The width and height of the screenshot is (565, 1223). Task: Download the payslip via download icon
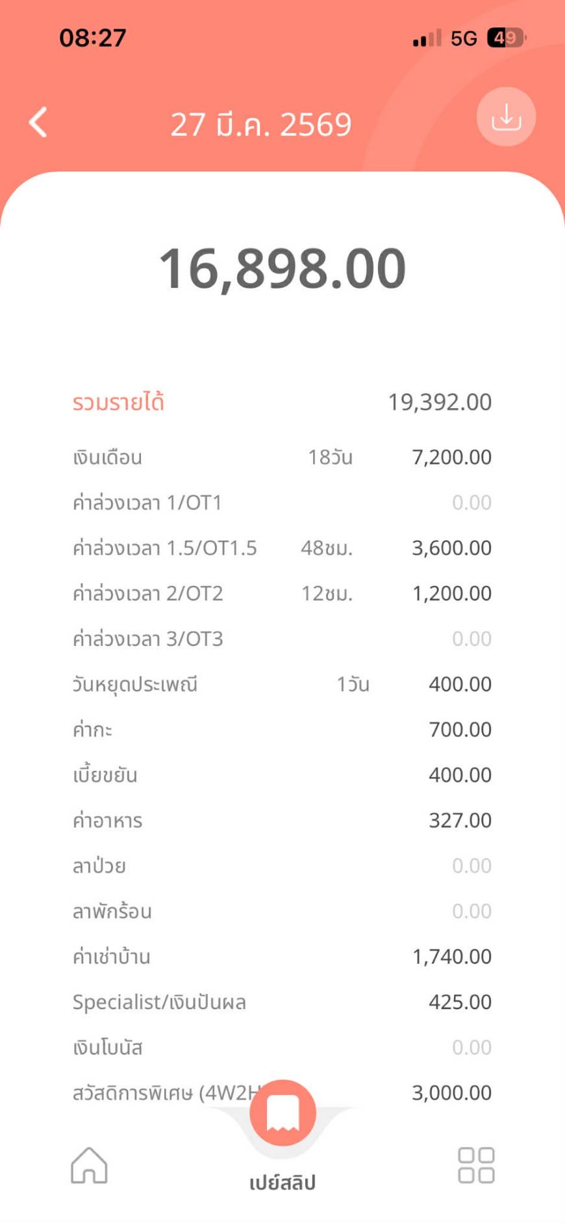(x=506, y=117)
